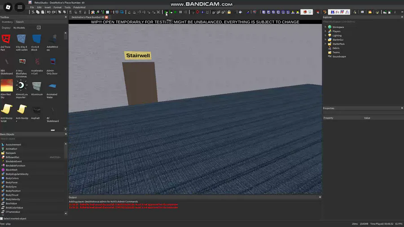Switch to the Search tab in Toolbox
This screenshot has height=227, width=404.
20,22
